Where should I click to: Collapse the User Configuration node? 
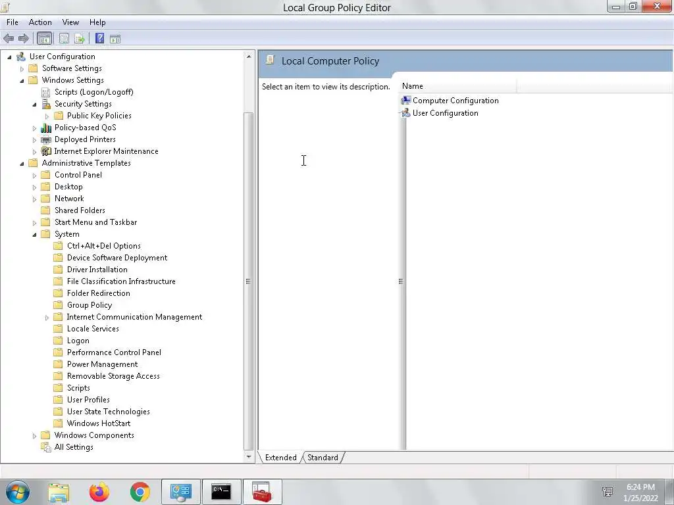click(9, 57)
